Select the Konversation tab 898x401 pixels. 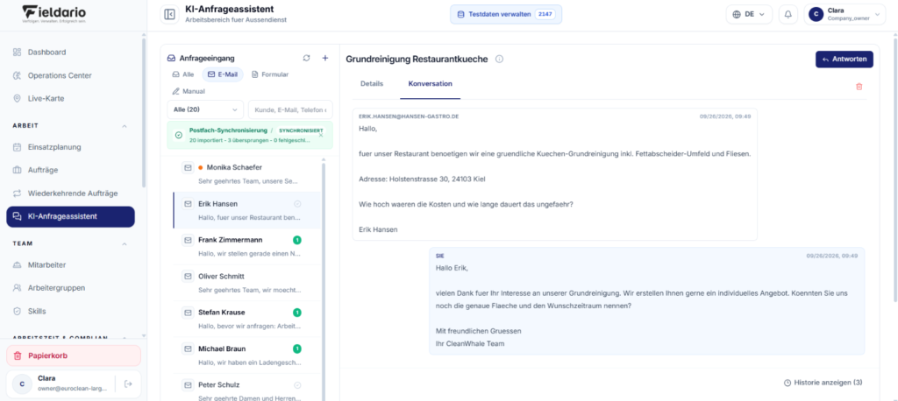pyautogui.click(x=430, y=83)
